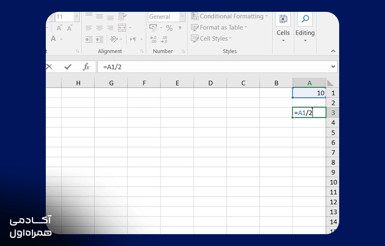Image resolution: width=385 pixels, height=246 pixels.
Task: Expand the Text Direction dropdown arrow
Action: click(141, 39)
